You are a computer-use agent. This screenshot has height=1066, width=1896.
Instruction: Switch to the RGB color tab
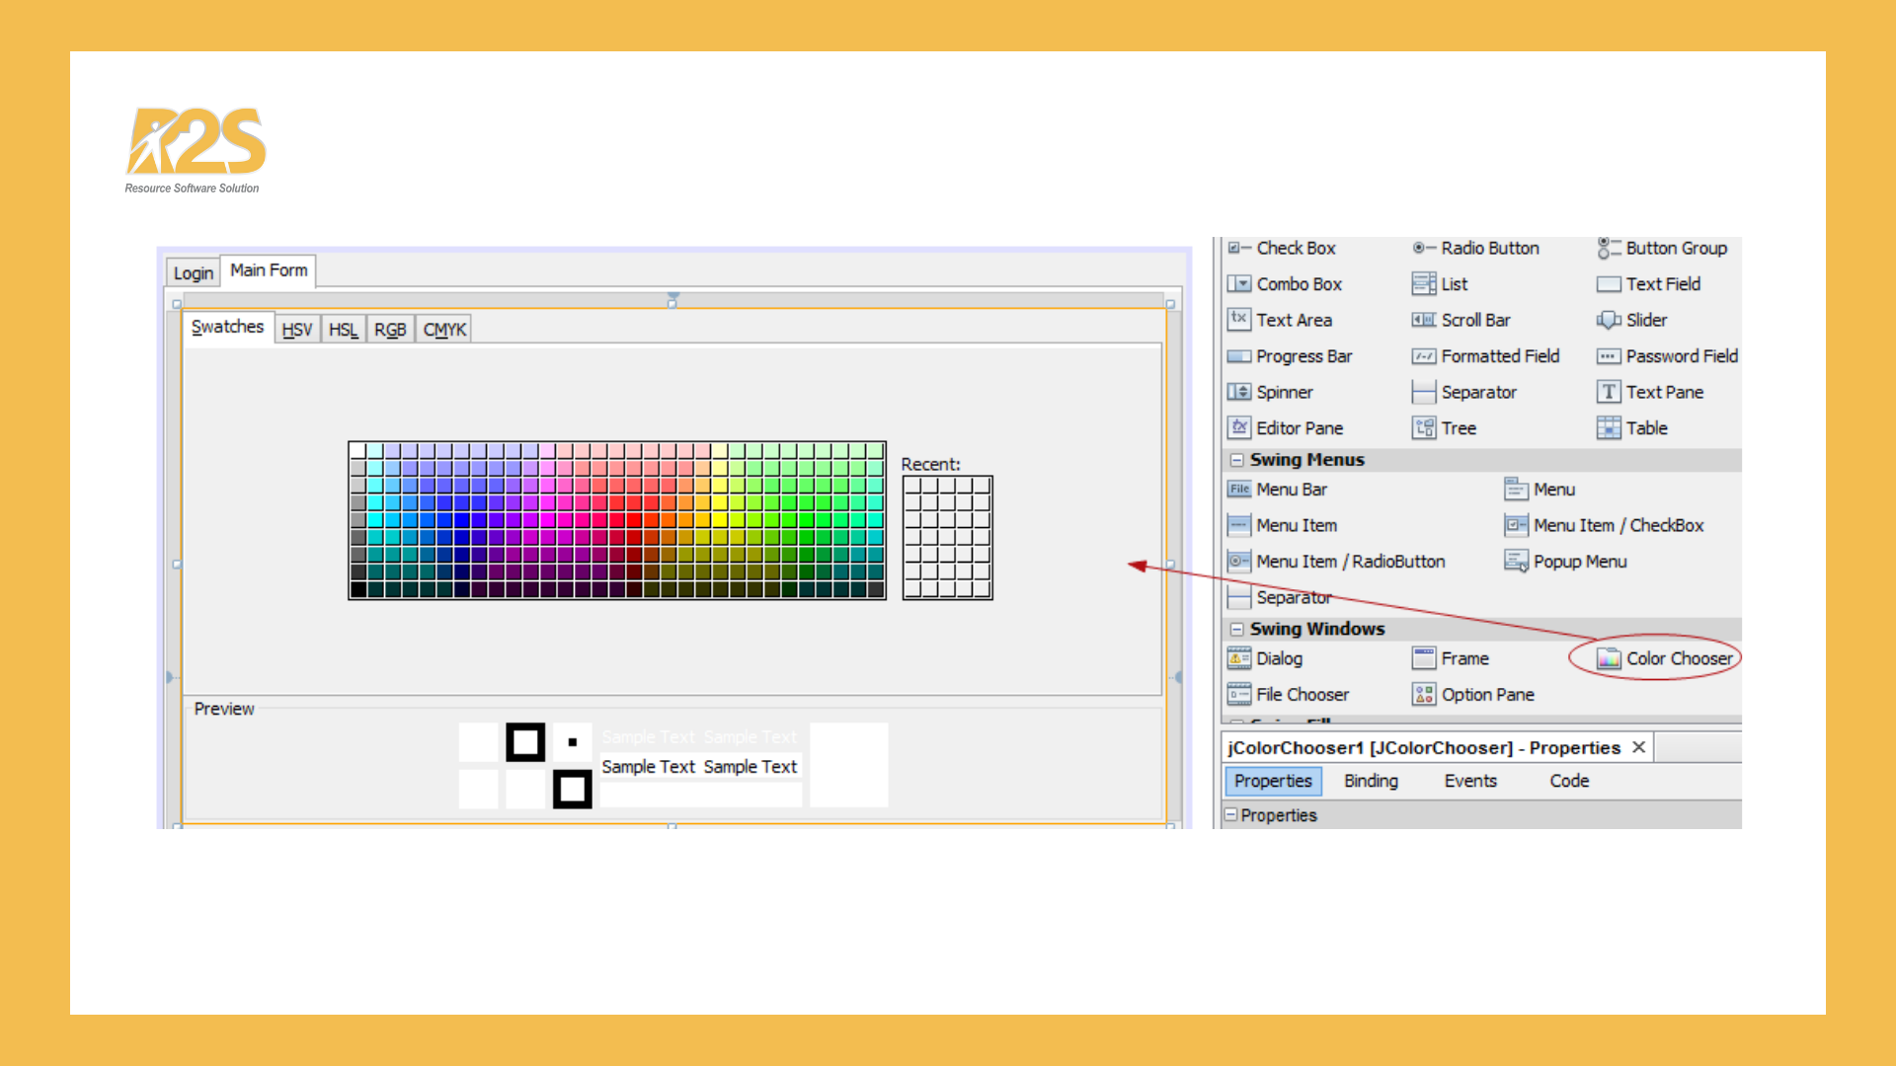coord(390,330)
